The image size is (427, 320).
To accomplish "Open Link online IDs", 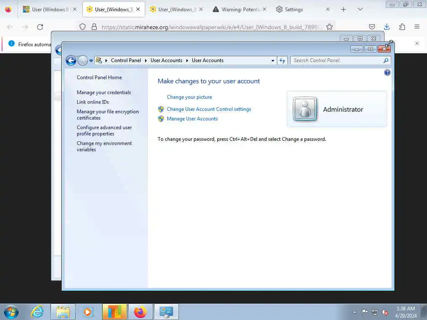I will point(93,102).
